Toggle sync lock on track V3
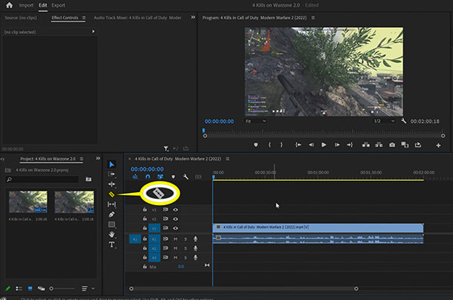453x300 pixels. pyautogui.click(x=165, y=210)
